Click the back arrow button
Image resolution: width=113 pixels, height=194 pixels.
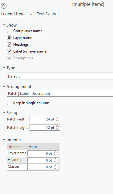click(x=4, y=6)
